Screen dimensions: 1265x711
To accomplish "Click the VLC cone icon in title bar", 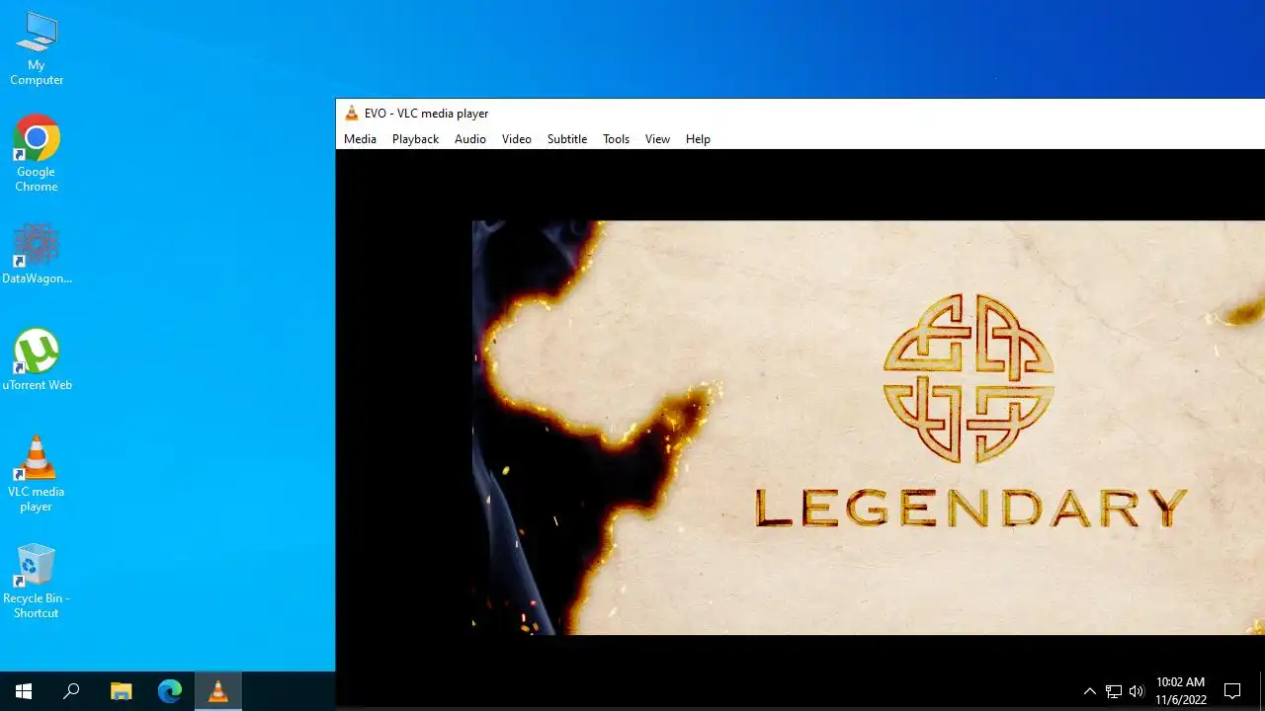I will point(351,113).
